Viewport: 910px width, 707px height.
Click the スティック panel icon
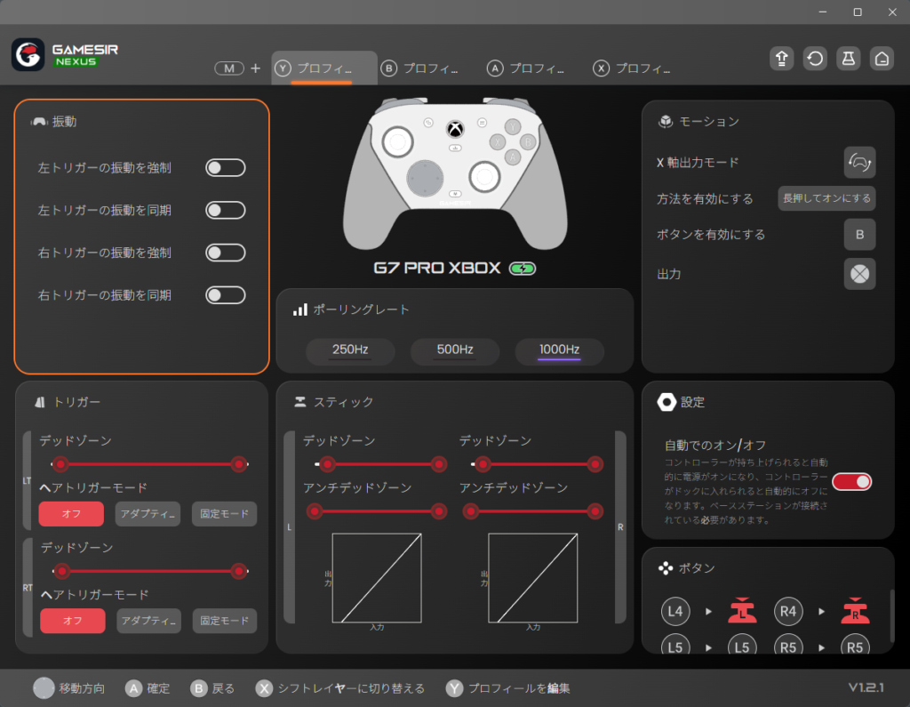[300, 402]
